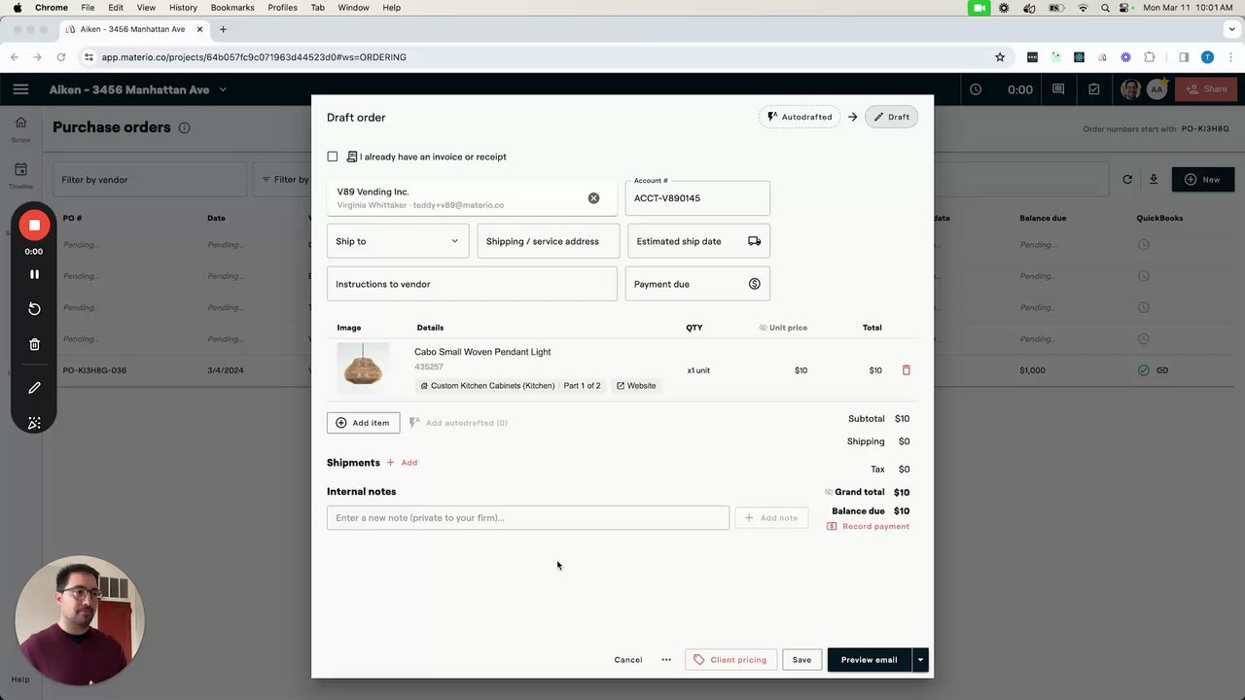Open the pendant light product thumbnail
The height and width of the screenshot is (700, 1245).
[363, 367]
